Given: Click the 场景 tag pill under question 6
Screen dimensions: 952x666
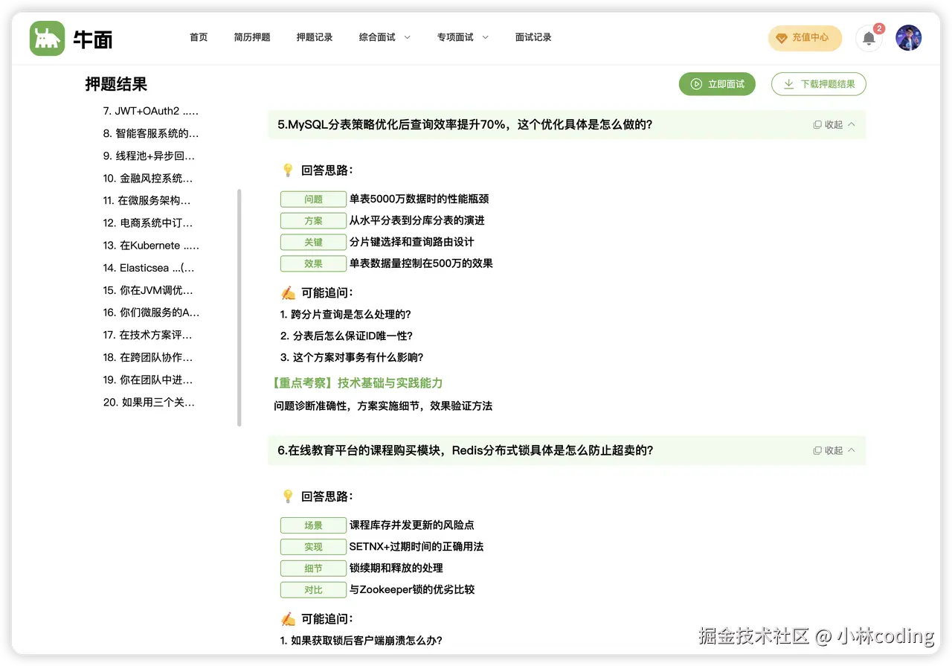Looking at the screenshot, I should click(312, 525).
